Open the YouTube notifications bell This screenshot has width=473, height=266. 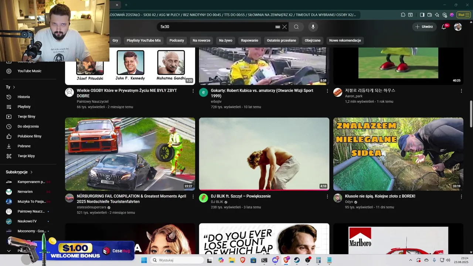[x=444, y=27]
